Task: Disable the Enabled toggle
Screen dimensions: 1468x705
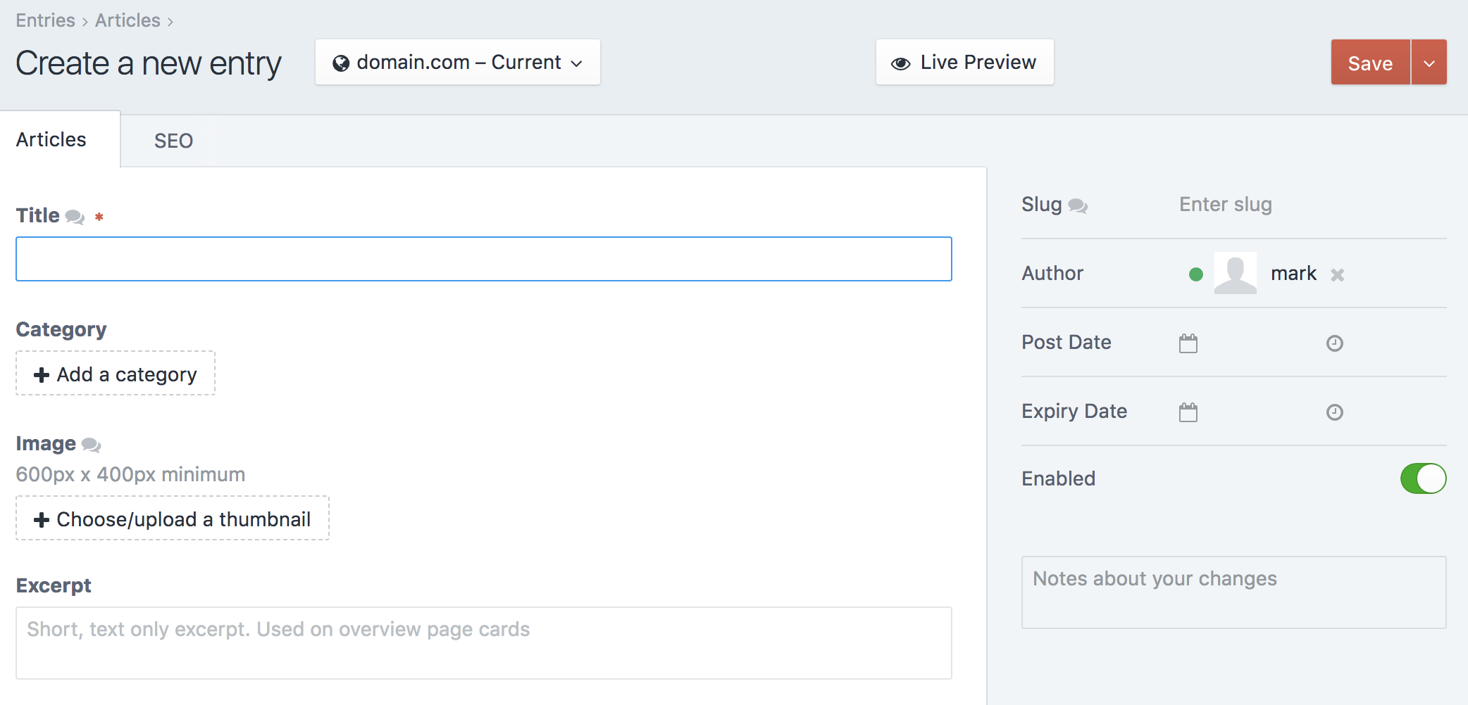Action: tap(1424, 478)
